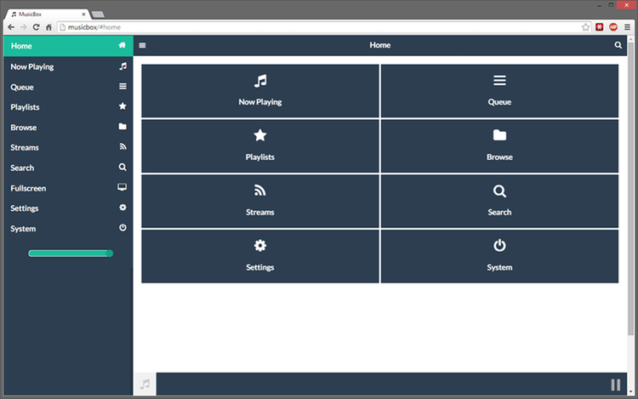Click the search magnifier icon in header
The height and width of the screenshot is (399, 638).
point(618,45)
